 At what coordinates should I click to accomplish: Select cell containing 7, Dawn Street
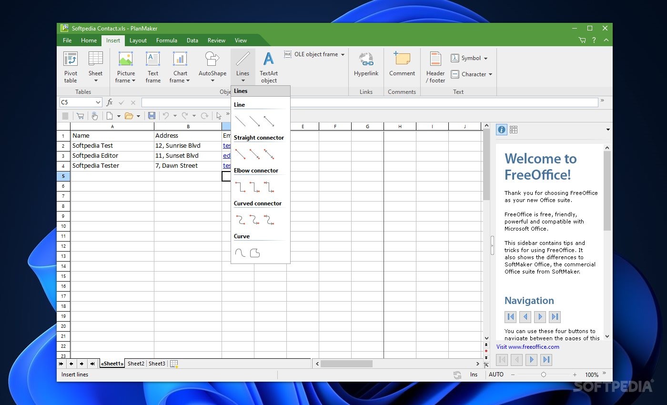pos(188,166)
